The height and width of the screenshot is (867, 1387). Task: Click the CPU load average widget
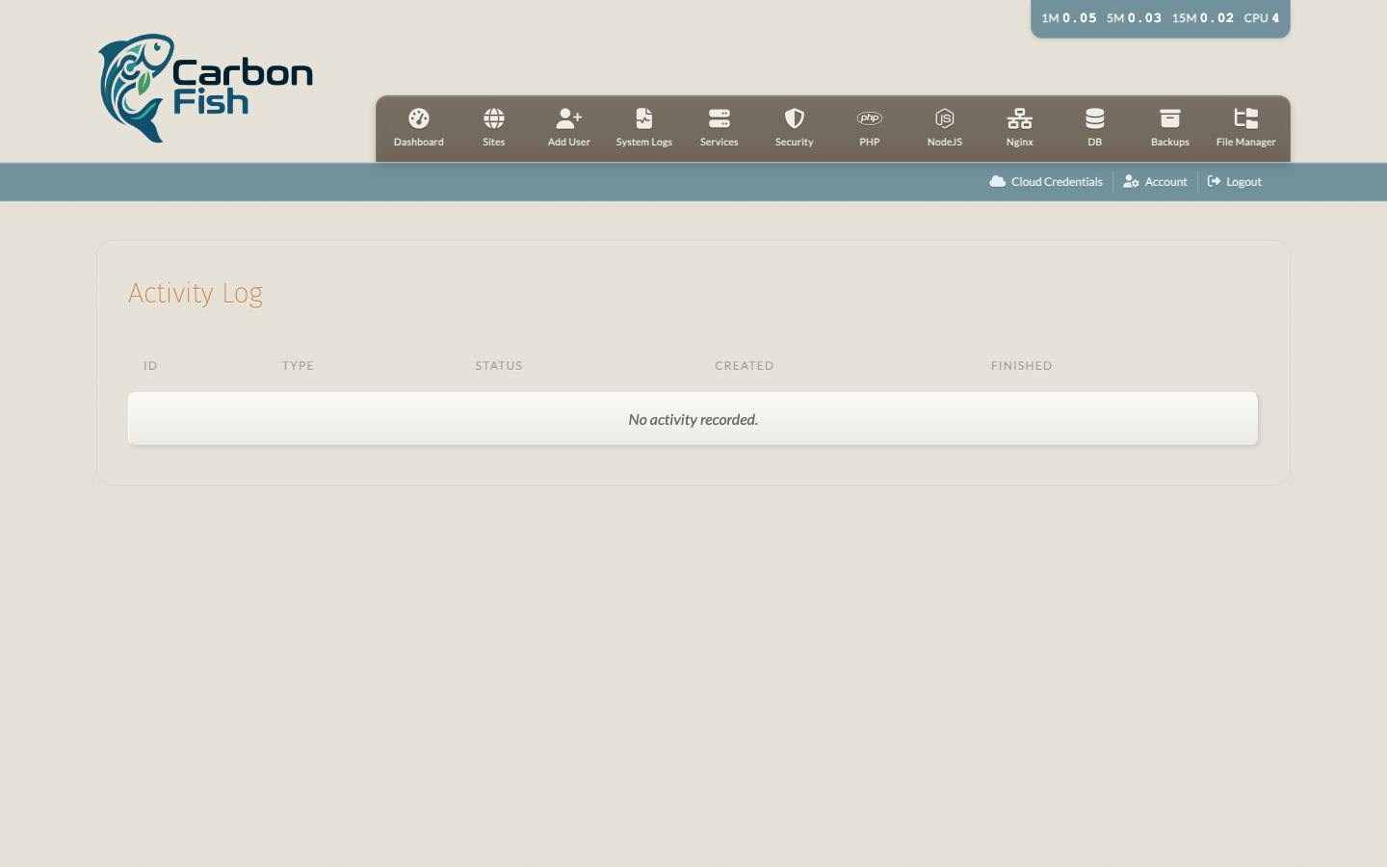[x=1160, y=18]
